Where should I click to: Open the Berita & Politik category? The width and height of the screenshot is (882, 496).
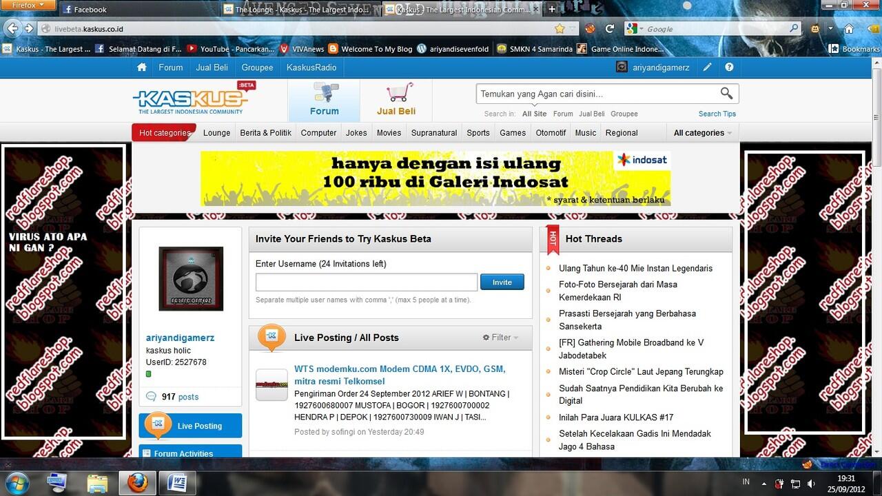266,133
